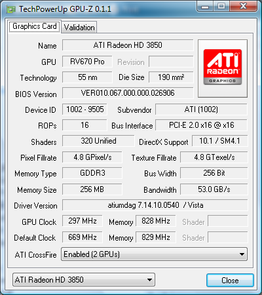Click the GPU Clock label
This screenshot has width=262, height=295.
[39, 222]
